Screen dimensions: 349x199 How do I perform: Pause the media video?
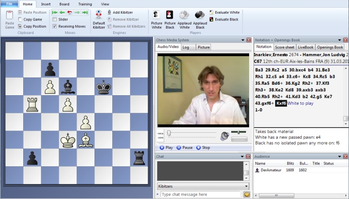184,147
